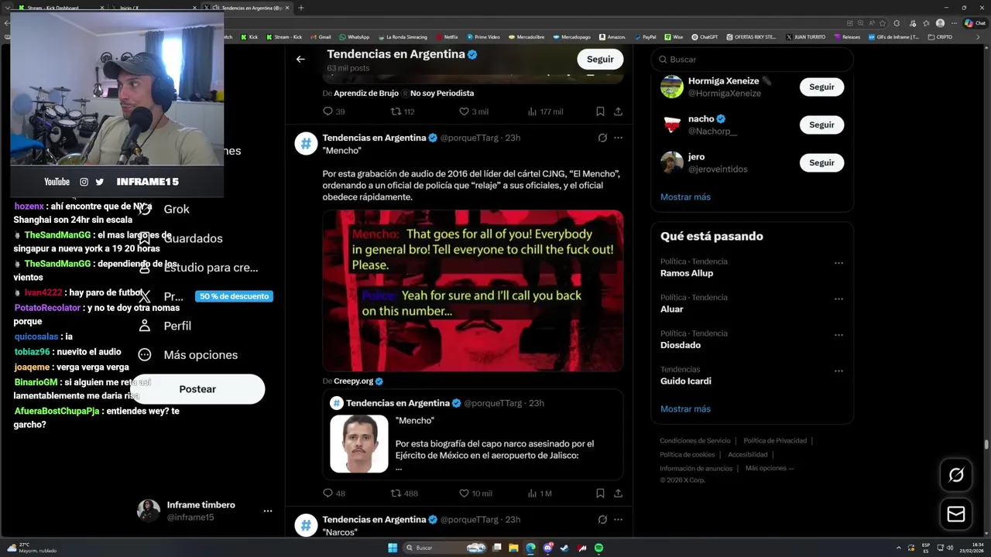991x557 pixels.
Task: Expand Más opciones in the footer
Action: [770, 468]
